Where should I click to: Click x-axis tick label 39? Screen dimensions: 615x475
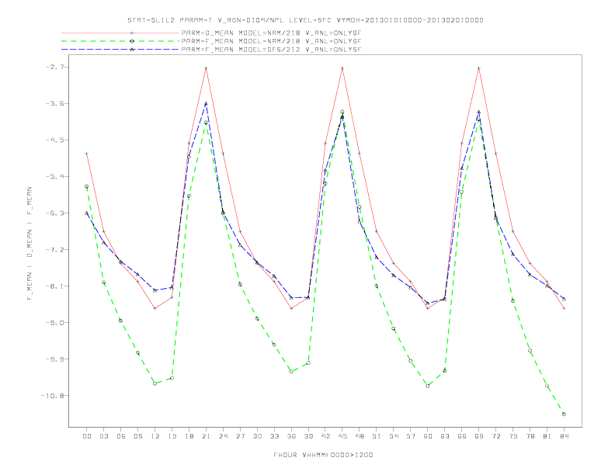click(x=308, y=436)
